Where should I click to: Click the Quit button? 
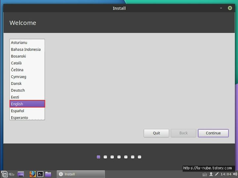pos(156,133)
